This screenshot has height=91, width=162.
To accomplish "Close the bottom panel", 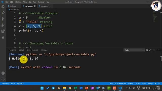I will [x=160, y=50].
